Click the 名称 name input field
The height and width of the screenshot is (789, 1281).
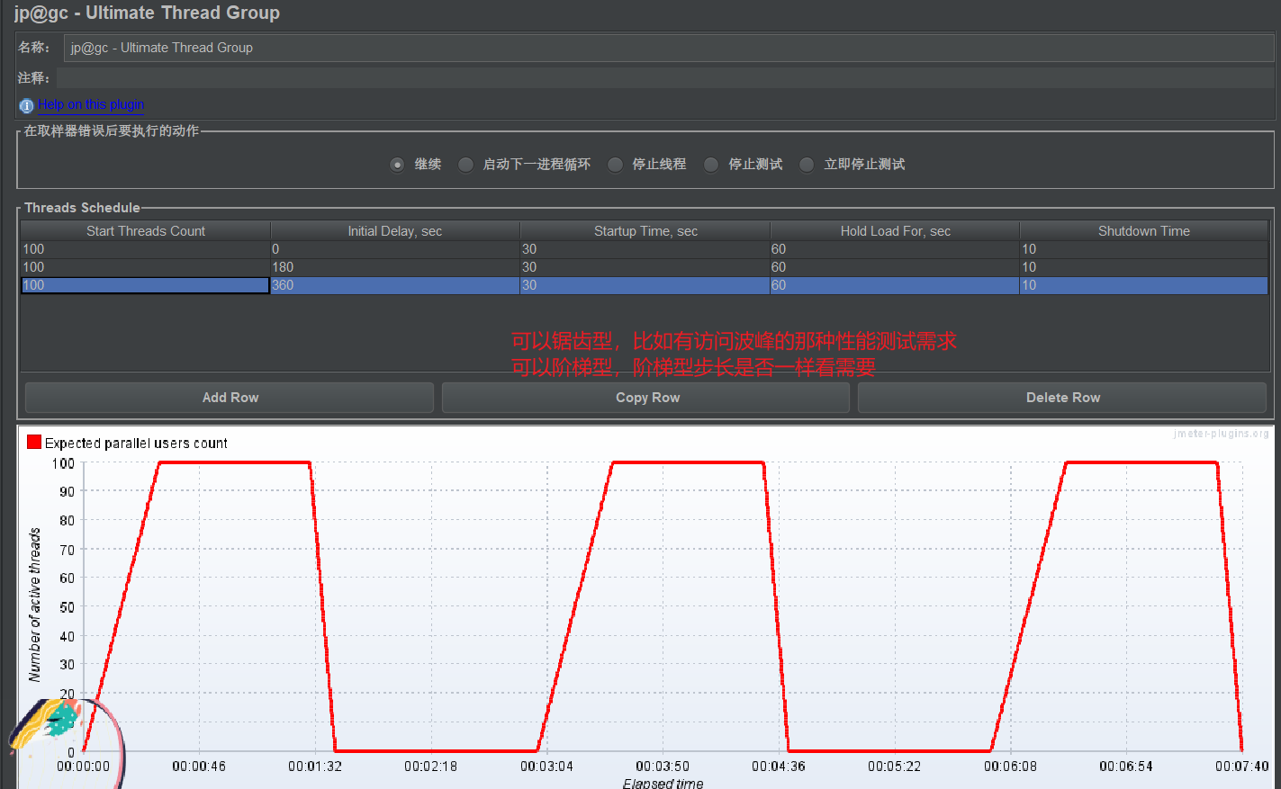669,48
